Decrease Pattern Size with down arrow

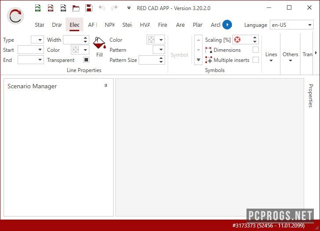(161, 62)
